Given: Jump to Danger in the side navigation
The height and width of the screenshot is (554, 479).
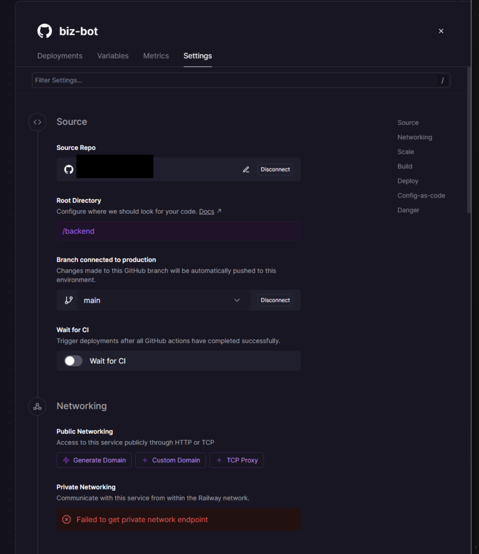Looking at the screenshot, I should pos(408,210).
